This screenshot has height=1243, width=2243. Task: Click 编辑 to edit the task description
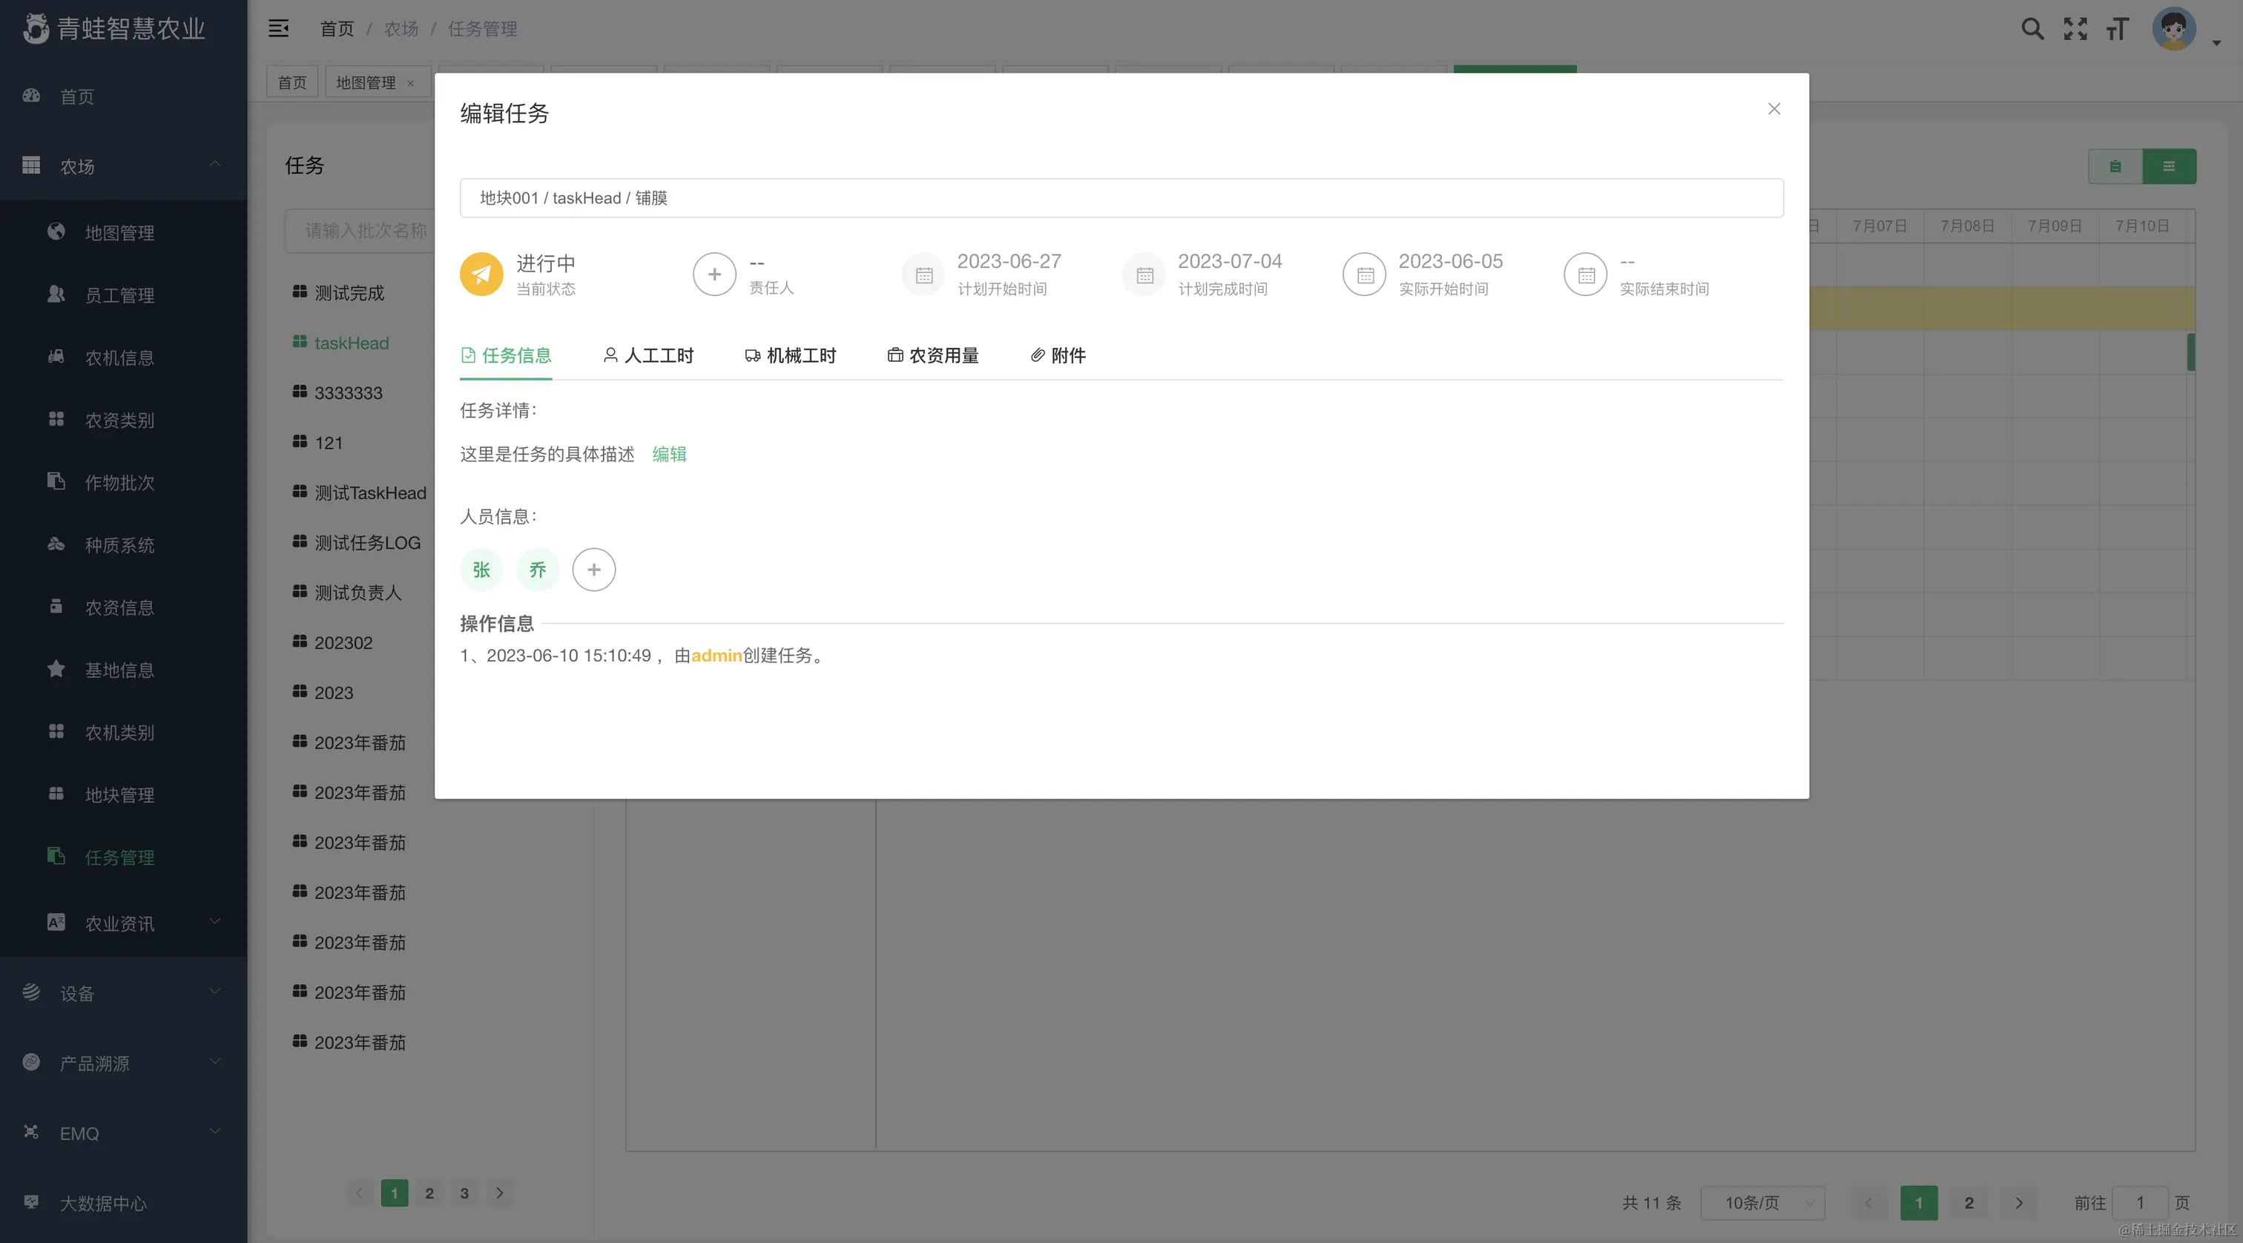point(669,453)
